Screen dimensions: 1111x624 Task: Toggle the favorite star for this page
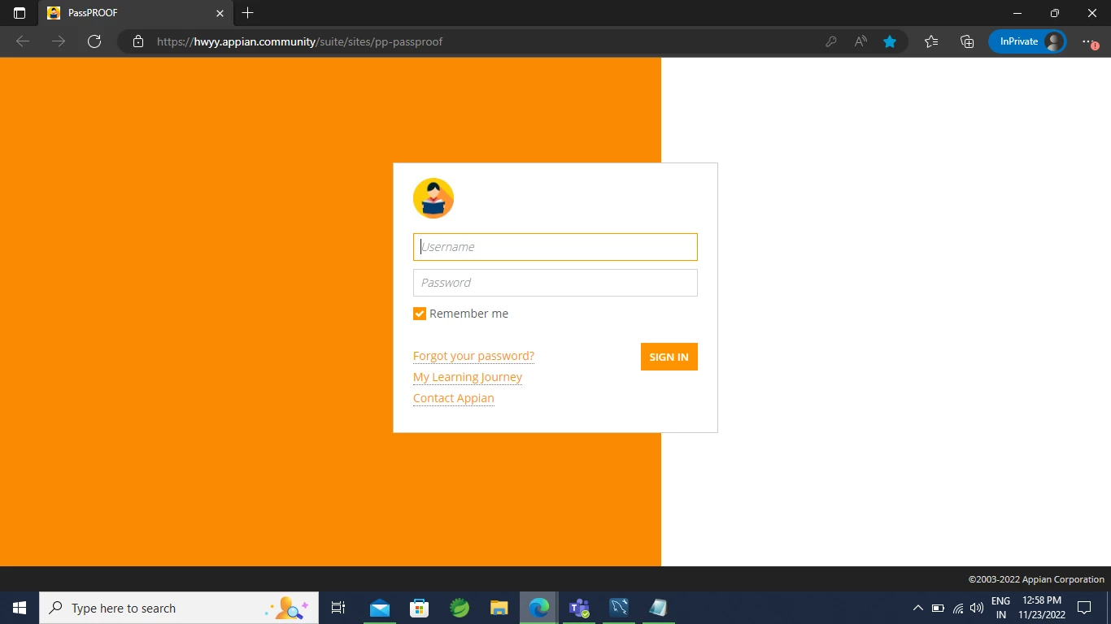coord(890,41)
